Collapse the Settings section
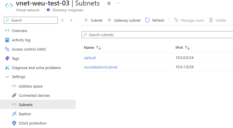 pyautogui.click(x=7, y=77)
